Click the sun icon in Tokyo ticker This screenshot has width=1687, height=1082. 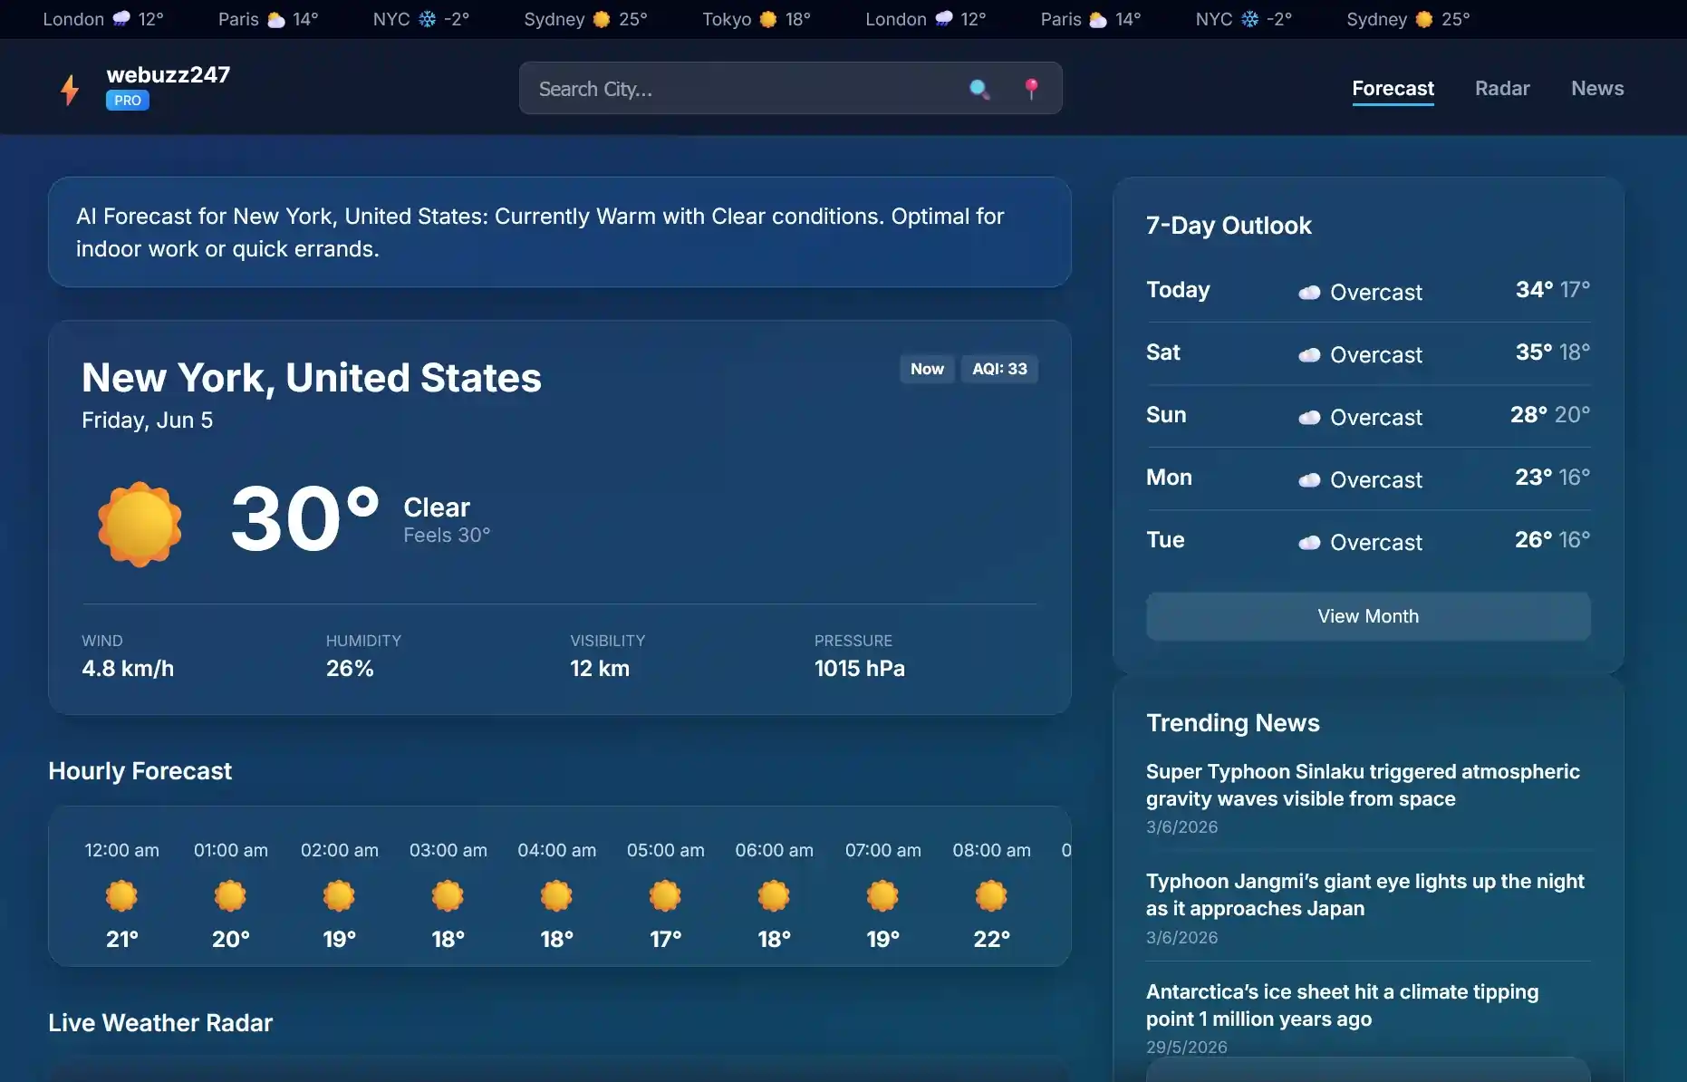[768, 19]
